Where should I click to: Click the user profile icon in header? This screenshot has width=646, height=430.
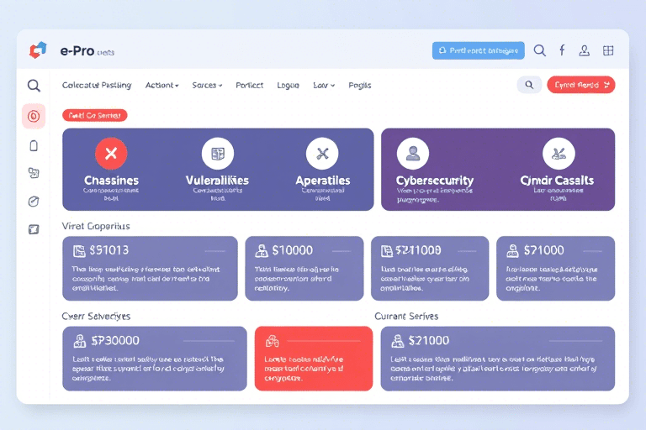click(585, 50)
